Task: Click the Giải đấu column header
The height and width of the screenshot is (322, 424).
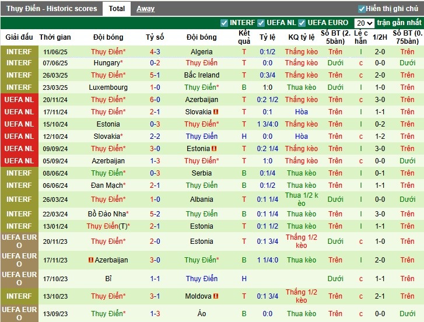Action: coord(19,37)
